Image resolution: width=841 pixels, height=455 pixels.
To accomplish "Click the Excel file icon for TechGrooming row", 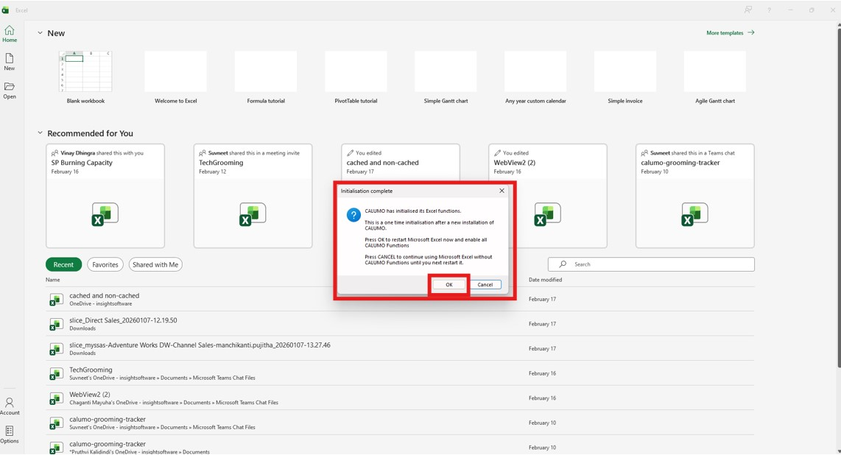I will [56, 374].
